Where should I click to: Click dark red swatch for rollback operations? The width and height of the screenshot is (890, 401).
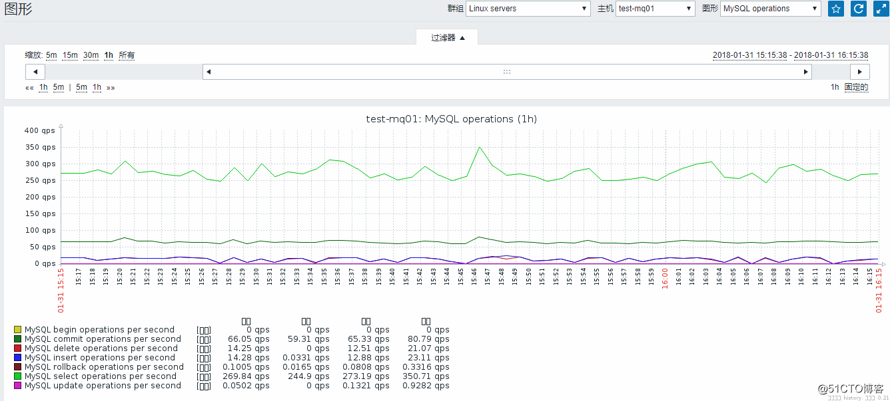pos(18,367)
